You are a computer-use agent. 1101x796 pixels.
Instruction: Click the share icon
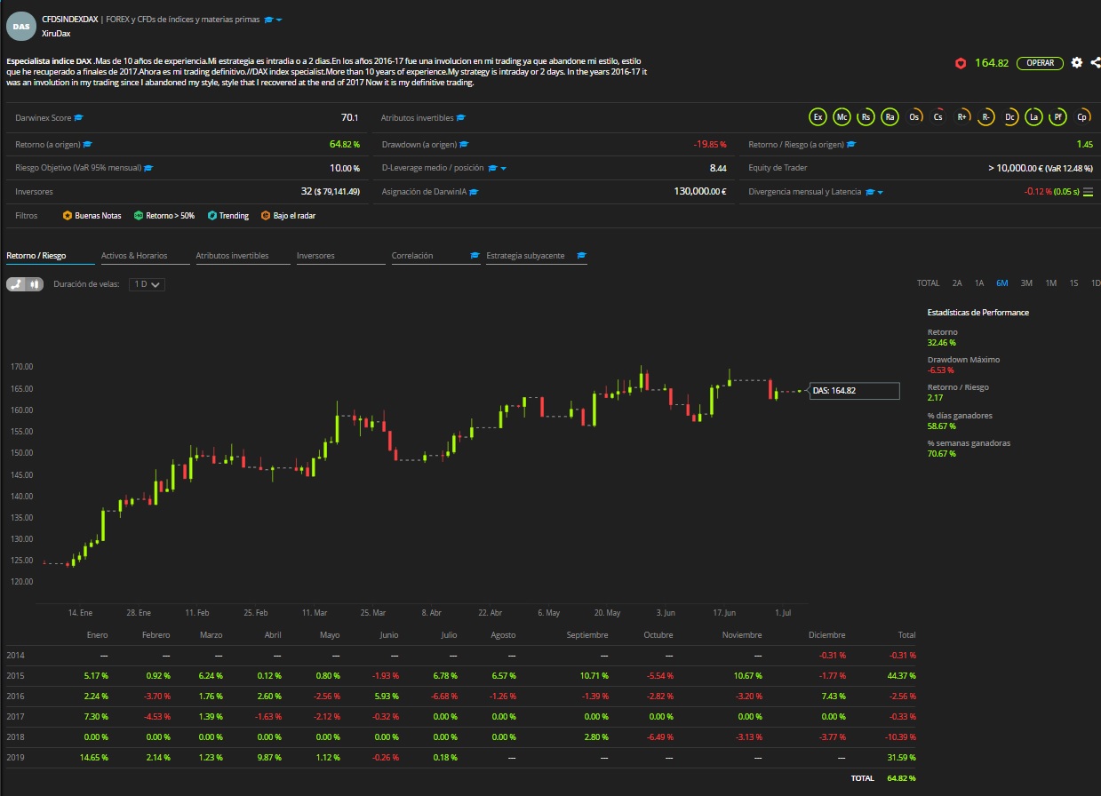coord(1095,63)
